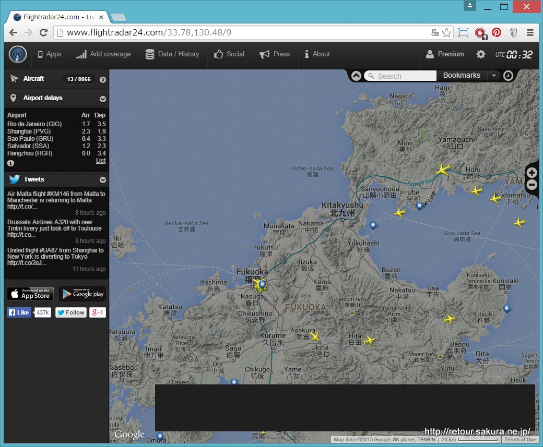
Task: Click the Aircraft plane icon in sidebar
Action: point(14,79)
